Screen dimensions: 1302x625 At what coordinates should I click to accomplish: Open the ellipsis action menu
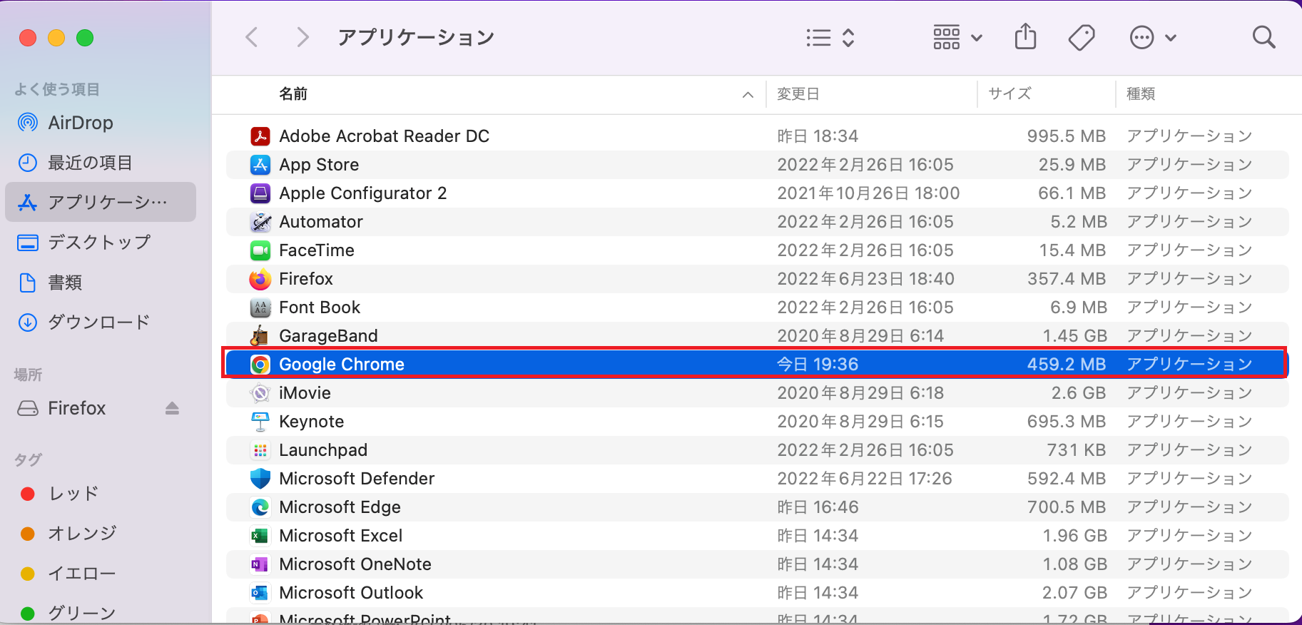[1153, 37]
